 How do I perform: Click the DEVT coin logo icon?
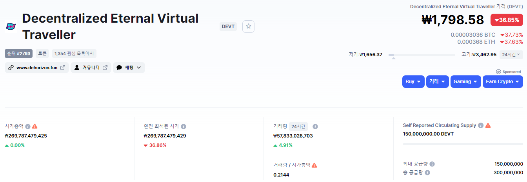click(11, 27)
